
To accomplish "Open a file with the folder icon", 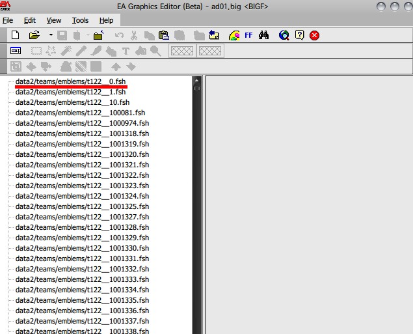I will pyautogui.click(x=34, y=35).
